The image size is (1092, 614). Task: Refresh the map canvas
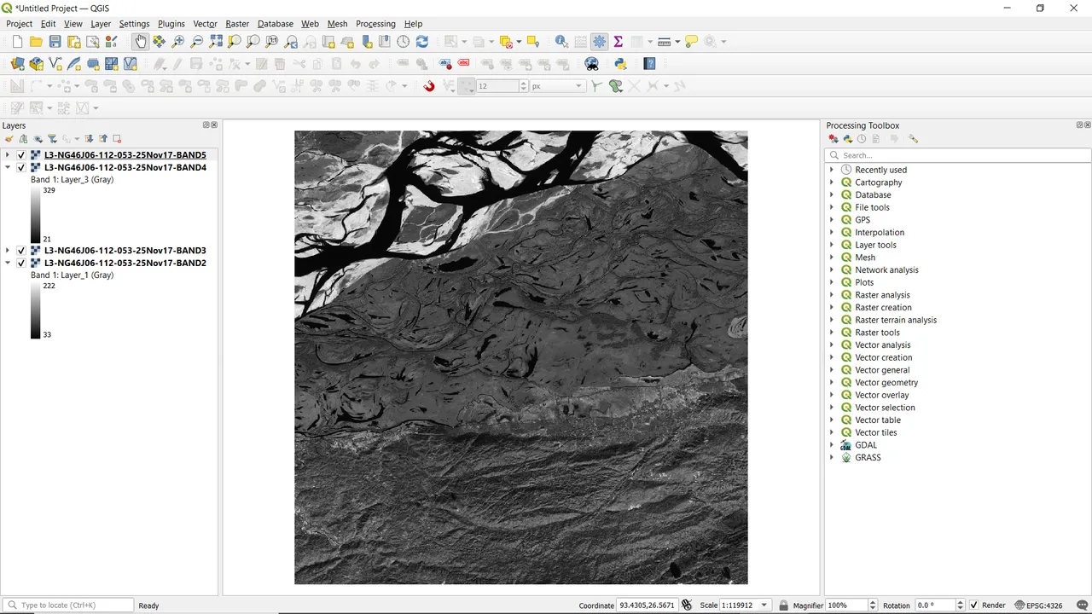pos(421,41)
